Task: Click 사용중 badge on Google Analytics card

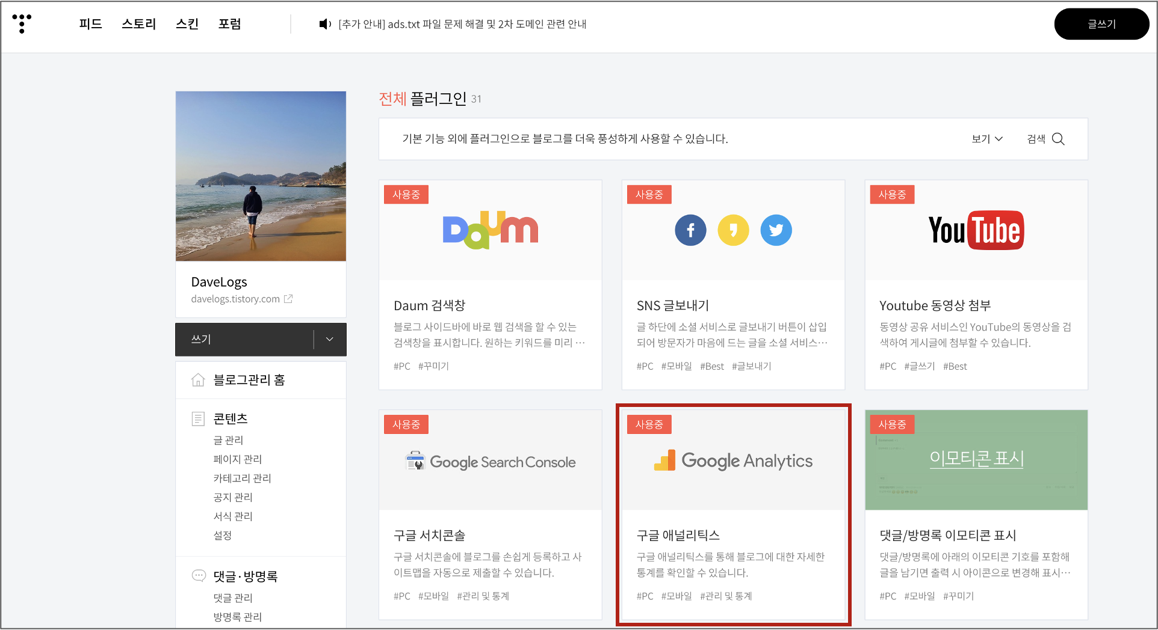Action: (x=649, y=424)
